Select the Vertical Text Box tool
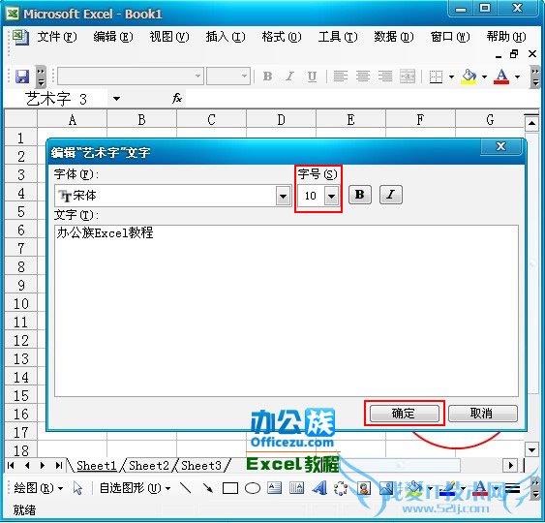This screenshot has width=545, height=523. (296, 488)
